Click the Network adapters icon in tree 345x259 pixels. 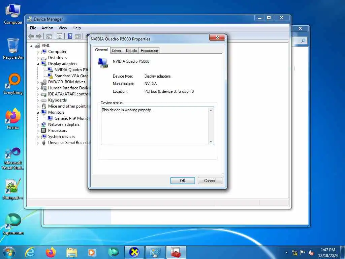tap(44, 124)
